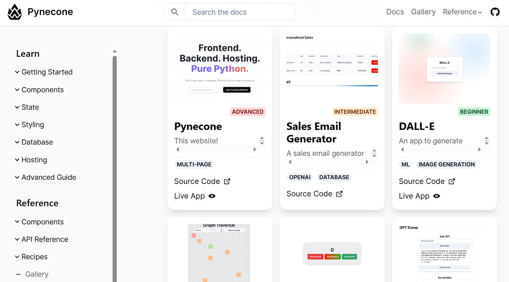The image size is (509, 282).
Task: Open DALL-E card Source Code link
Action: (427, 181)
